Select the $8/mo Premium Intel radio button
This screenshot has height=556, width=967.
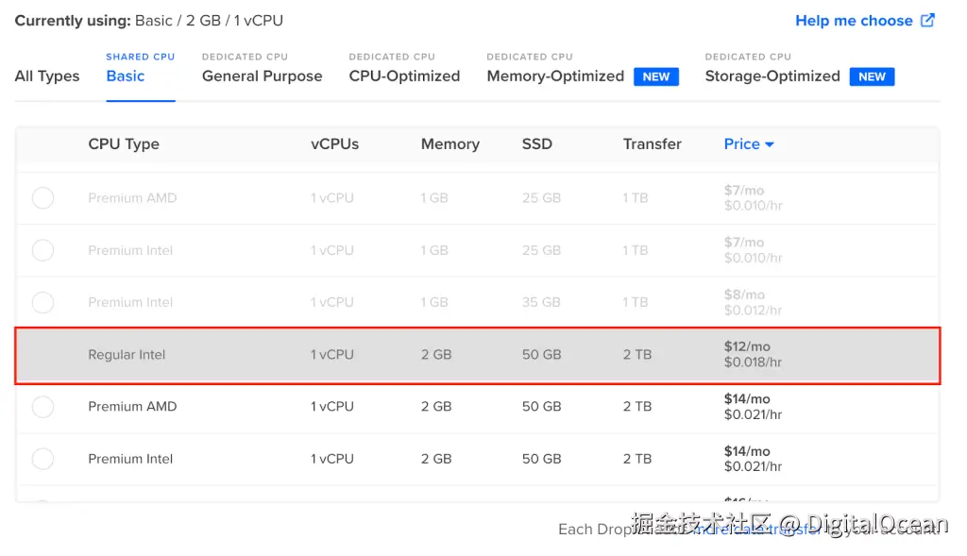42,302
